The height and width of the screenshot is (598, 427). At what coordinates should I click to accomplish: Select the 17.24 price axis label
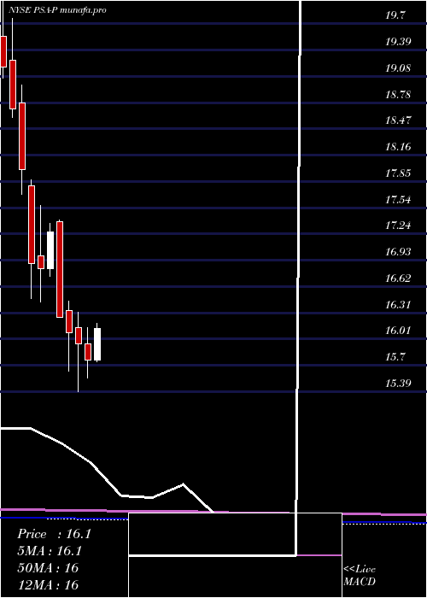[x=398, y=226]
